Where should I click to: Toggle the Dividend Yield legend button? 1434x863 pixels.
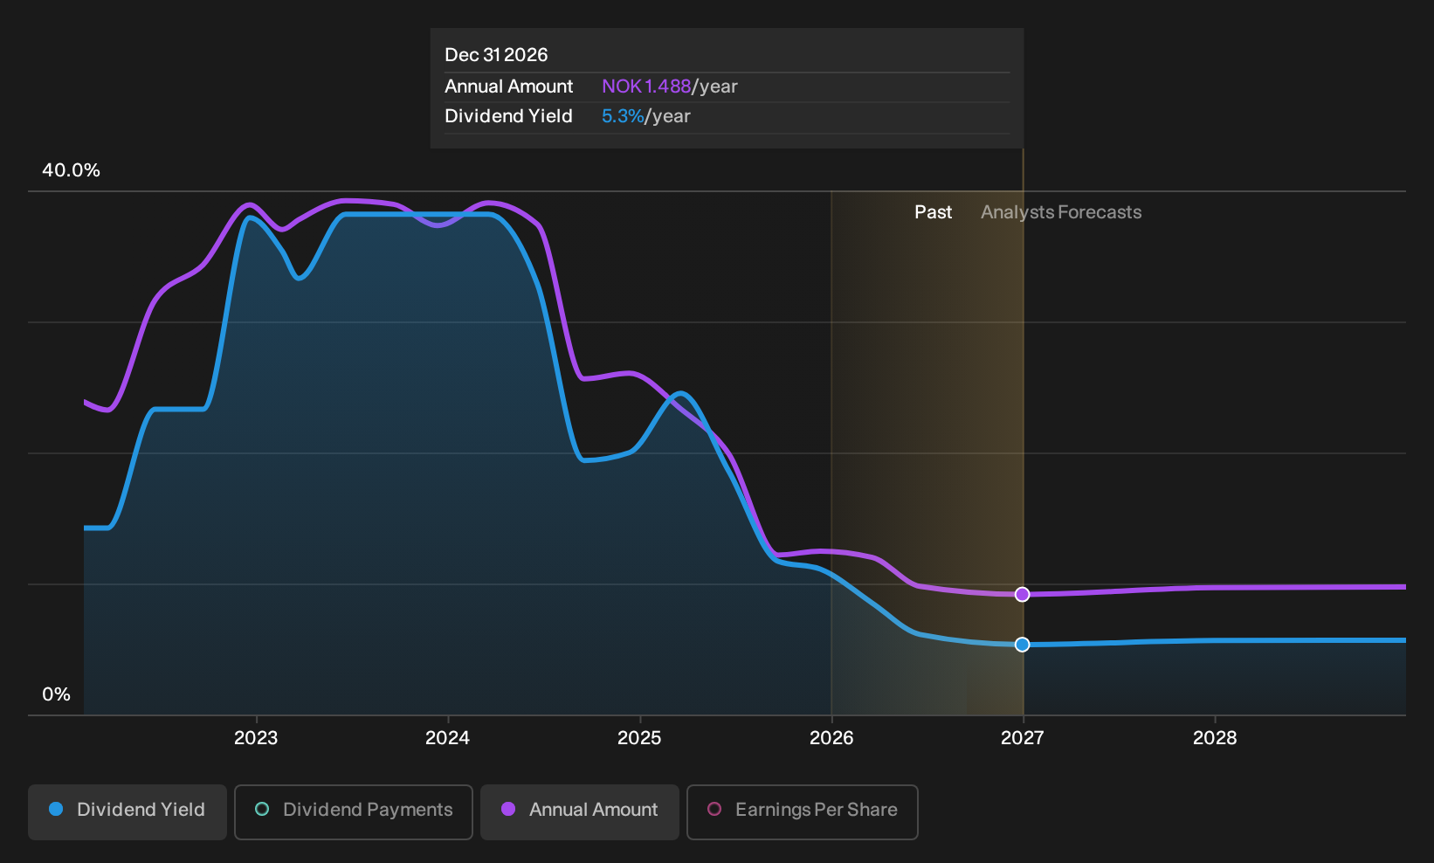point(128,811)
